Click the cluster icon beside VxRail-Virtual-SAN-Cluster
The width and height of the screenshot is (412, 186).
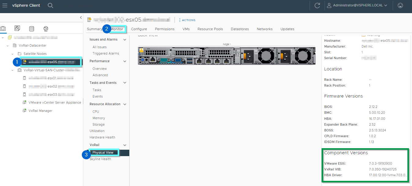coord(20,70)
